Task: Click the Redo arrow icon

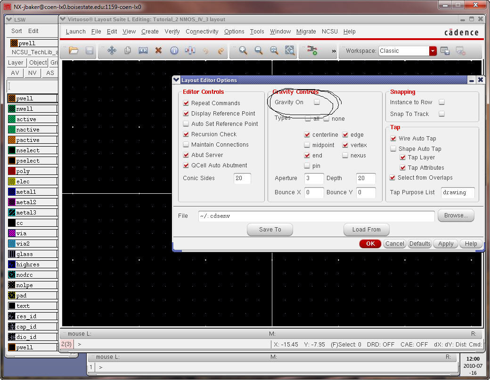Action: pyautogui.click(x=220, y=50)
